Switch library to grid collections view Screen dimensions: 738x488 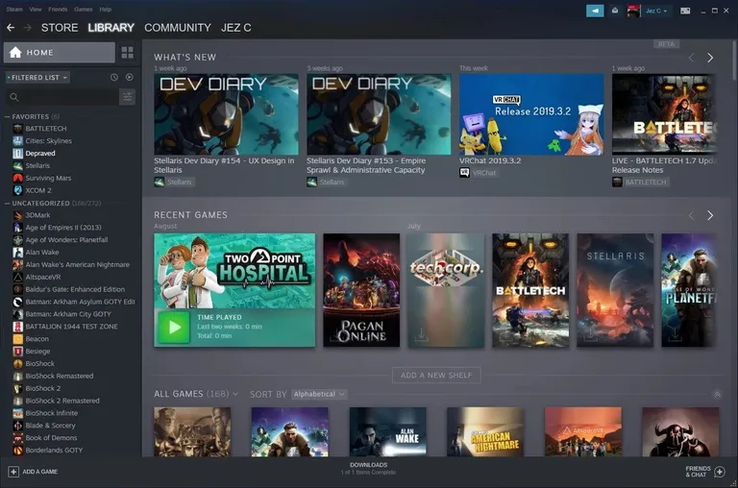127,52
